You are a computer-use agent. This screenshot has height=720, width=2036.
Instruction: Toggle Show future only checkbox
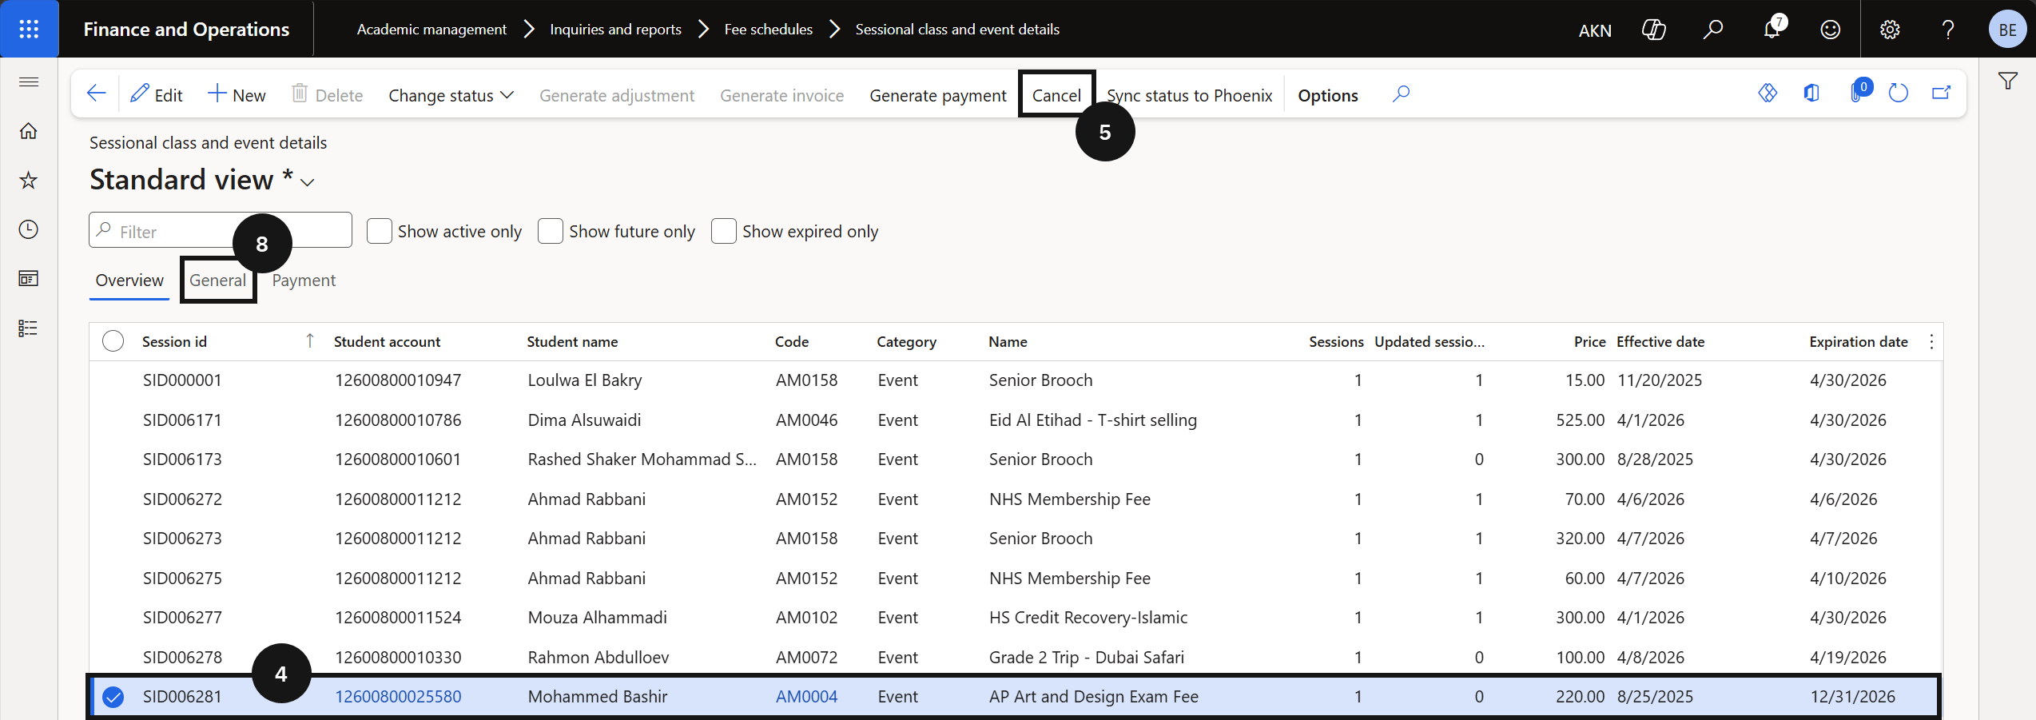551,231
